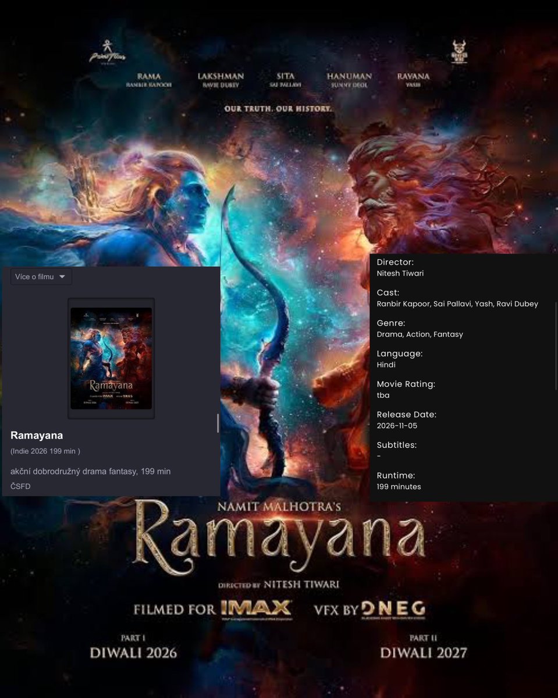Click the 'ČSFD' source label
The height and width of the screenshot is (698, 558).
point(20,486)
